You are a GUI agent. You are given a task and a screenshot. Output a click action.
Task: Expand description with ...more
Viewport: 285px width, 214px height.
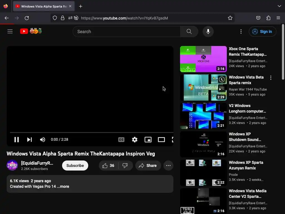point(63,186)
